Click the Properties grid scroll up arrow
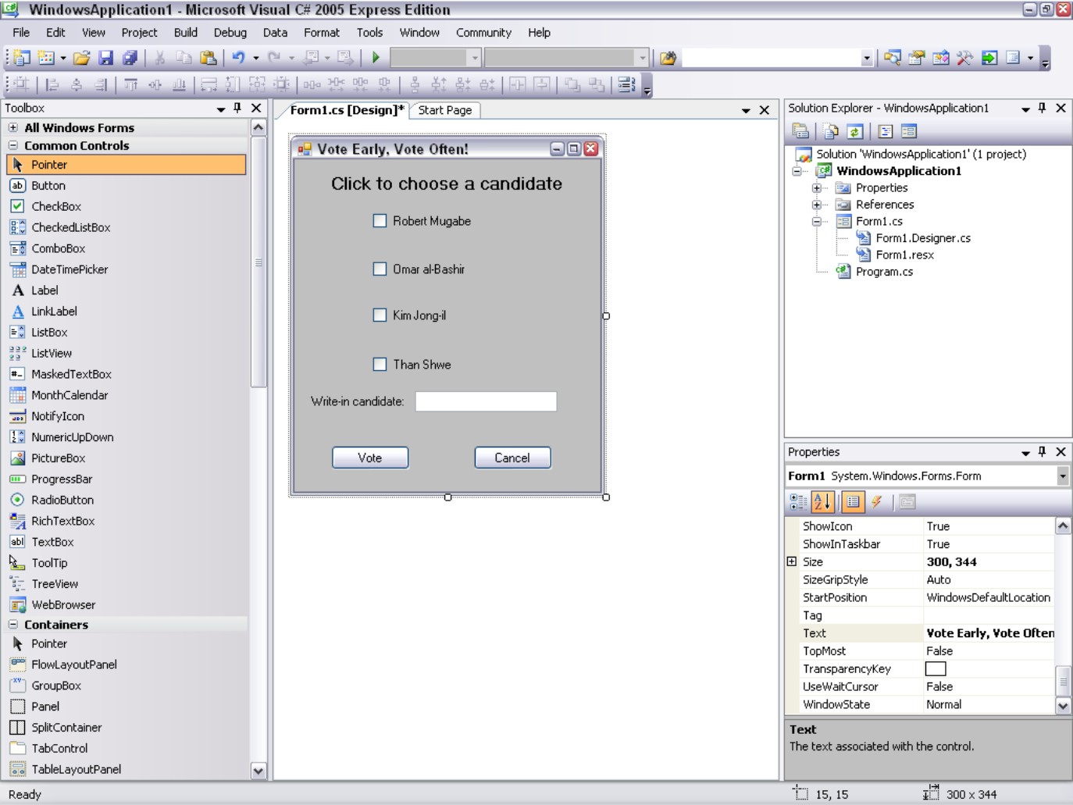Screen dimensions: 1073x805 click(1063, 526)
